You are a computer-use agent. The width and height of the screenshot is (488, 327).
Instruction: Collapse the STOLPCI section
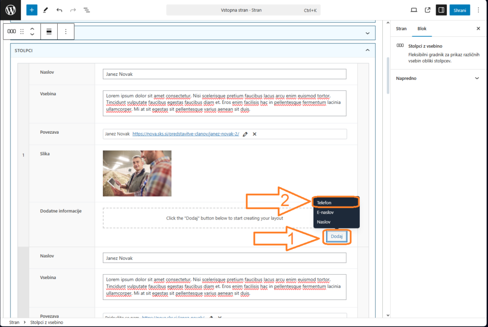pos(367,50)
